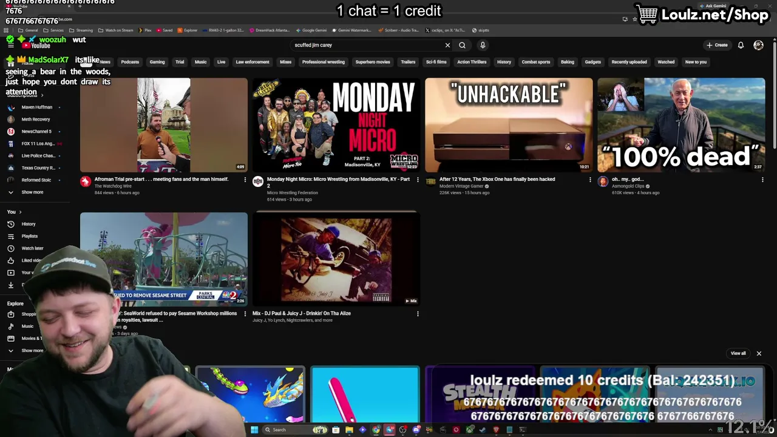Open the skiptts bookmark

[481, 30]
